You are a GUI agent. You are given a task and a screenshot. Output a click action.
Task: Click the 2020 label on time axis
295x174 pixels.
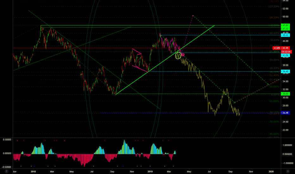[271, 171]
